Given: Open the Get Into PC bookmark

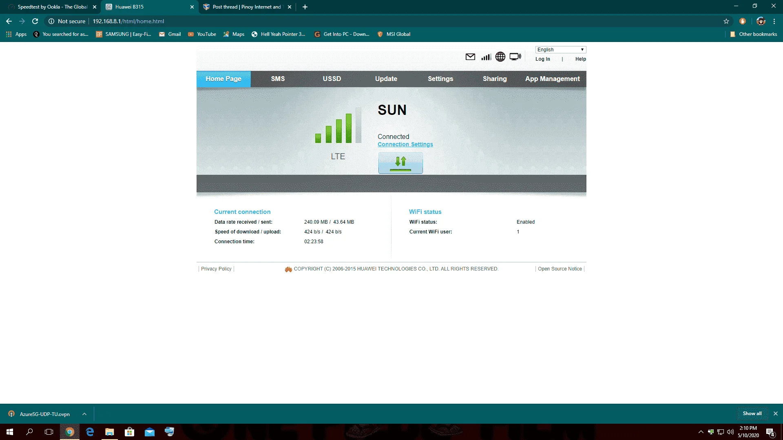Looking at the screenshot, I should coord(342,34).
